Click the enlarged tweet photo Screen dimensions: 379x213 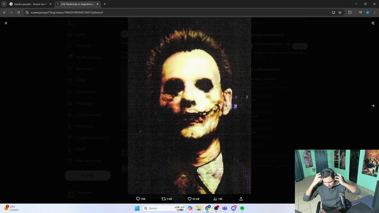coord(189,106)
